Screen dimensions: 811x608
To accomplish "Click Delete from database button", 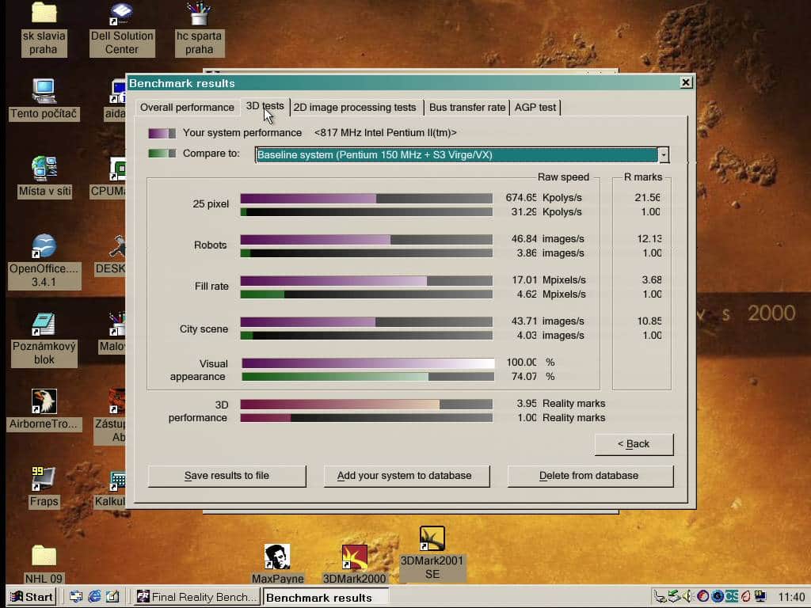I will [x=589, y=476].
